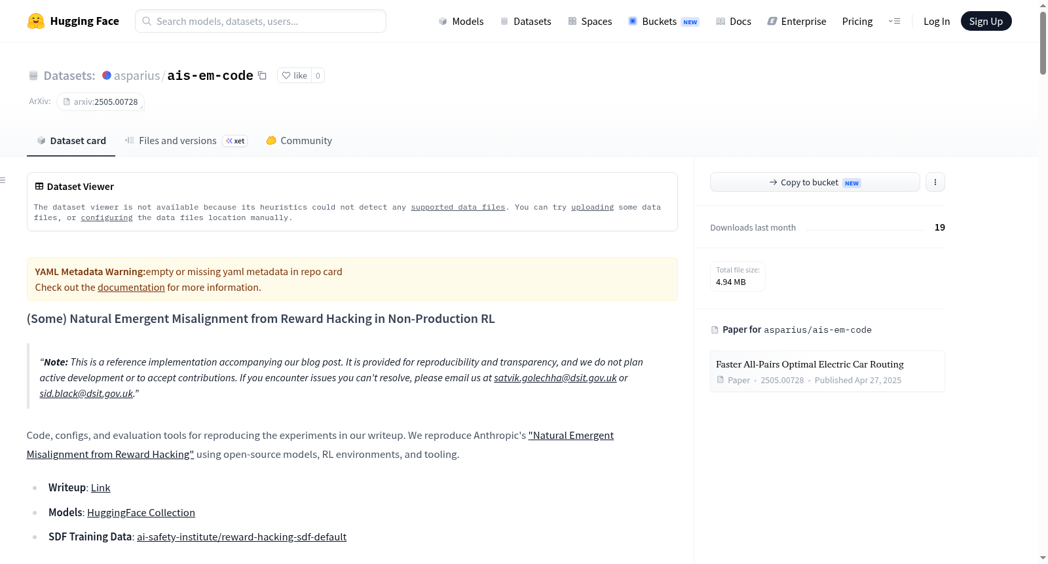
Task: Follow the configuring link in Dataset Viewer
Action: [x=107, y=217]
